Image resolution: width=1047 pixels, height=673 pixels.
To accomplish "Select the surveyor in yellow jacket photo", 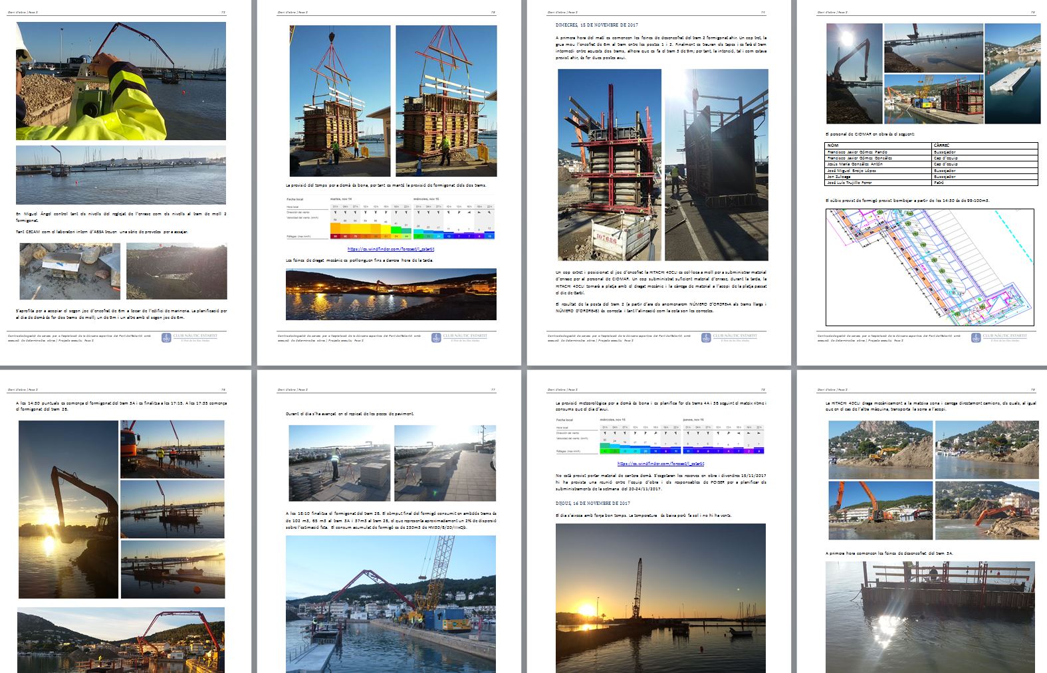I will [121, 81].
